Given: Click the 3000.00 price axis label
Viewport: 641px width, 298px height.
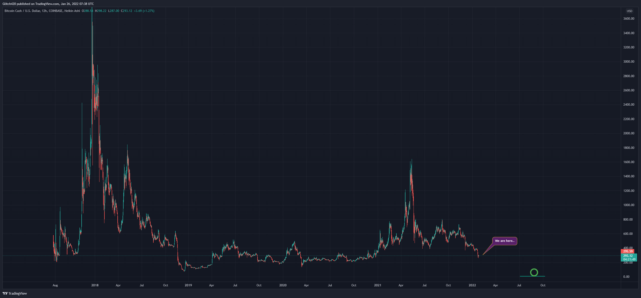Looking at the screenshot, I should 629,62.
